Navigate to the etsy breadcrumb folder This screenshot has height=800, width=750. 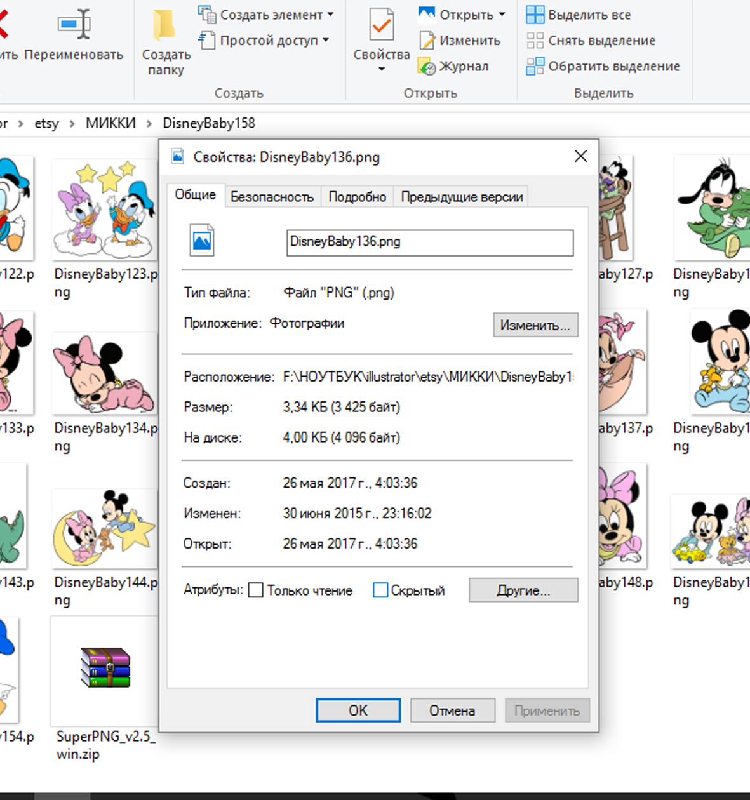click(x=46, y=123)
